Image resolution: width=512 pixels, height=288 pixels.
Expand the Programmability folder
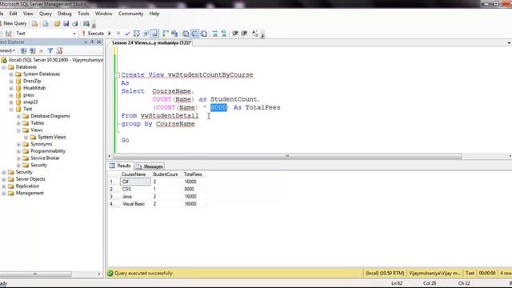[18, 151]
